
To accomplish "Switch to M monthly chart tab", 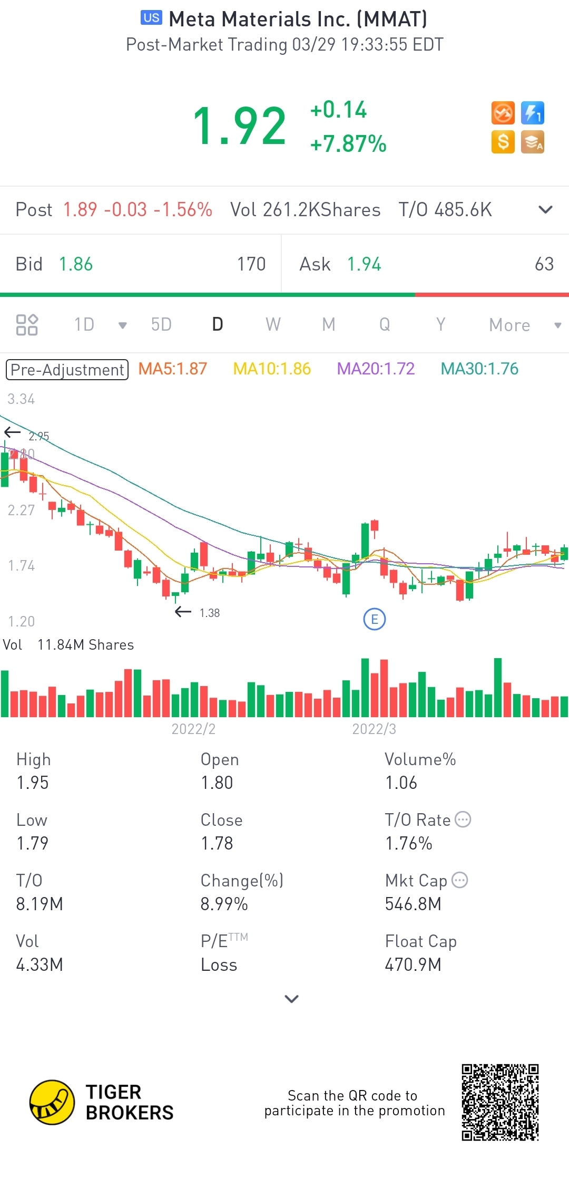I will (x=329, y=324).
